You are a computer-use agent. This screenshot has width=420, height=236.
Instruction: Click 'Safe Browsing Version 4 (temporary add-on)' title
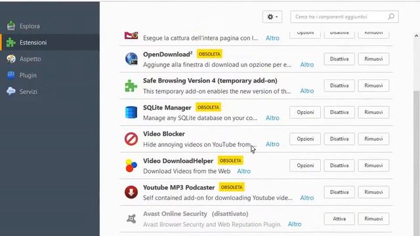210,81
